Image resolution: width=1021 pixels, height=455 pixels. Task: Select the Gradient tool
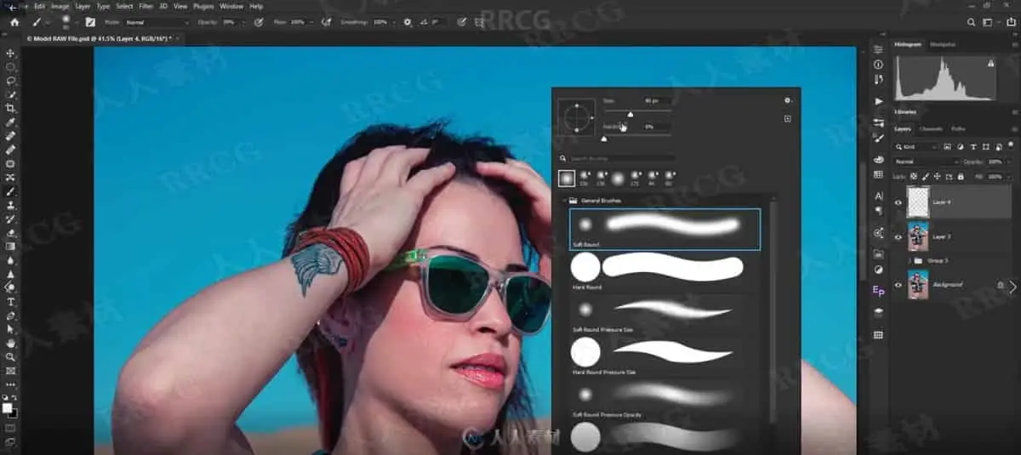11,246
